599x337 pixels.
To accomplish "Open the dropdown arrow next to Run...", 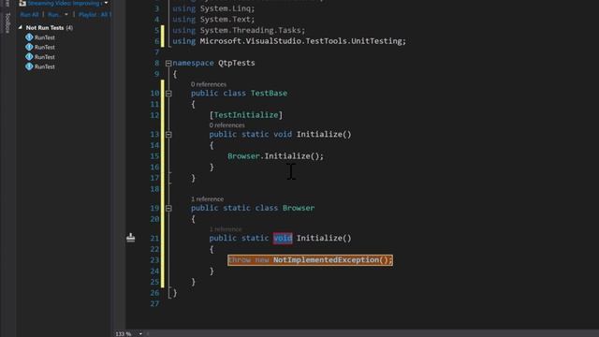I will [66, 15].
